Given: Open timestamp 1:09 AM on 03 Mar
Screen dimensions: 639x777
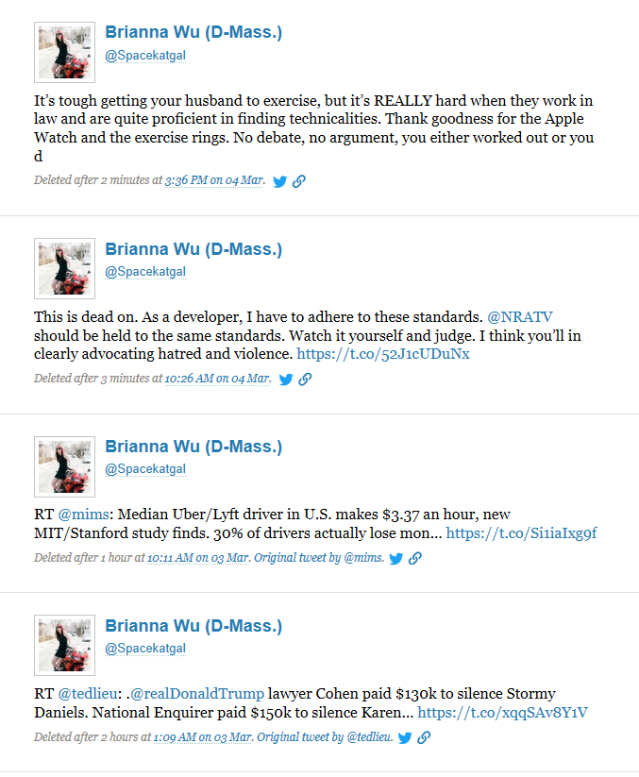Looking at the screenshot, I should point(203,737).
